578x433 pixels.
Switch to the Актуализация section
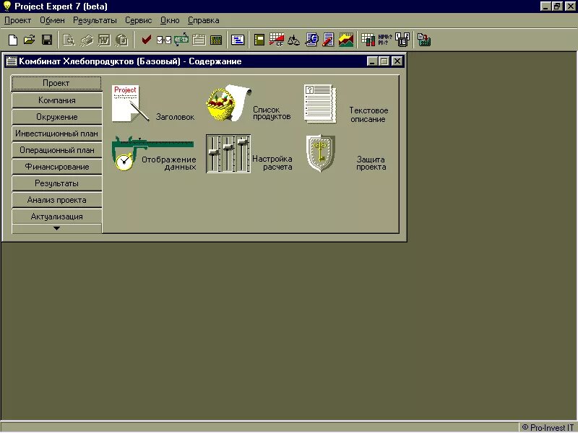[x=57, y=216]
